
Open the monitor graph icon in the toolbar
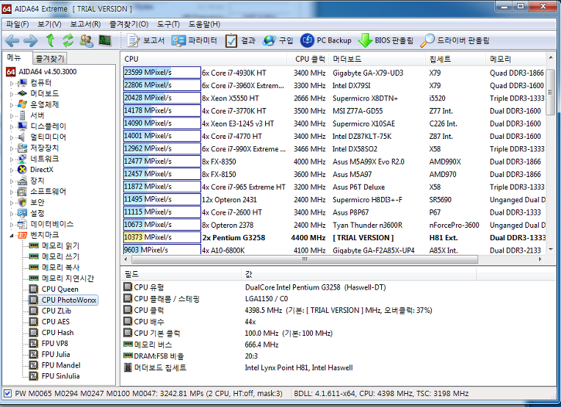click(x=105, y=40)
